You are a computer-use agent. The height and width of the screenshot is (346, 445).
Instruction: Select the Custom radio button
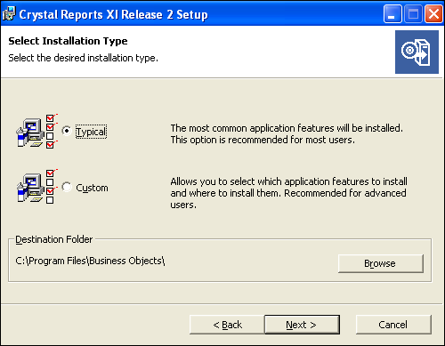[x=67, y=187]
